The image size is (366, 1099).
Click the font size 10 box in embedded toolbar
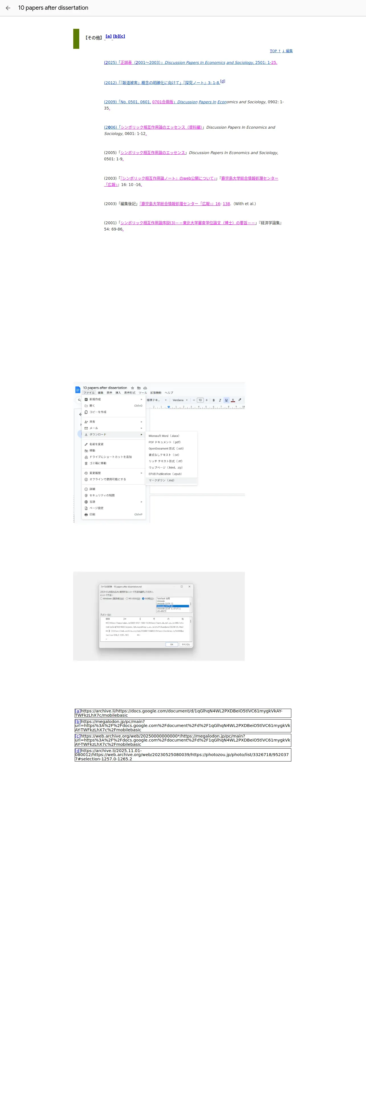[200, 400]
